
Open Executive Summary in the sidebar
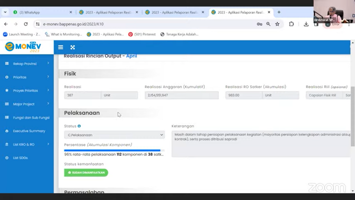click(29, 131)
